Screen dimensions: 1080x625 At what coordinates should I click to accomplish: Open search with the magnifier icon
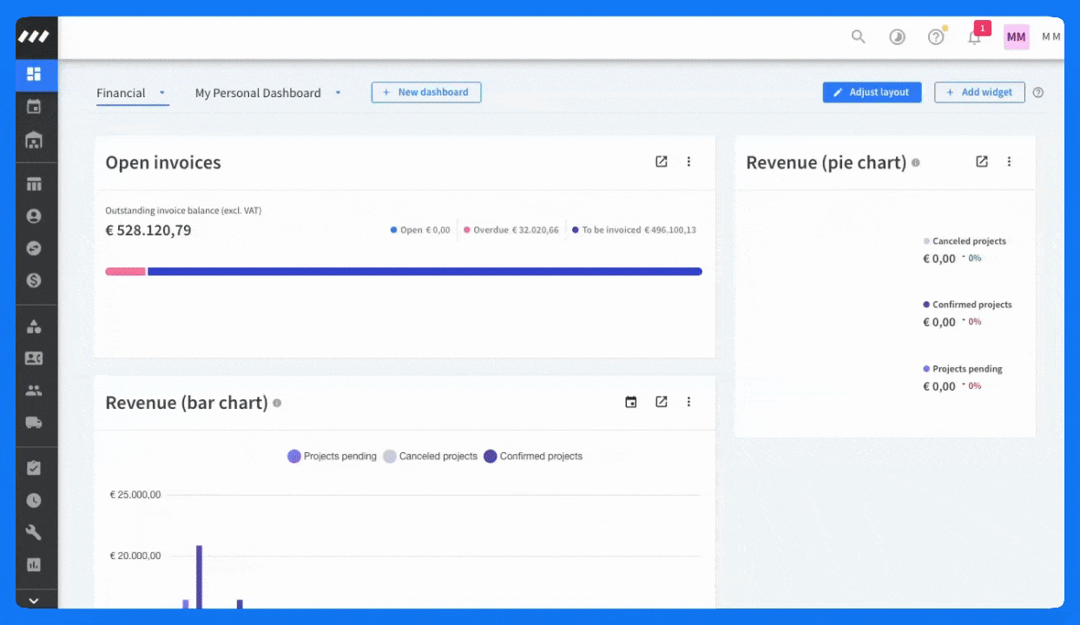859,36
